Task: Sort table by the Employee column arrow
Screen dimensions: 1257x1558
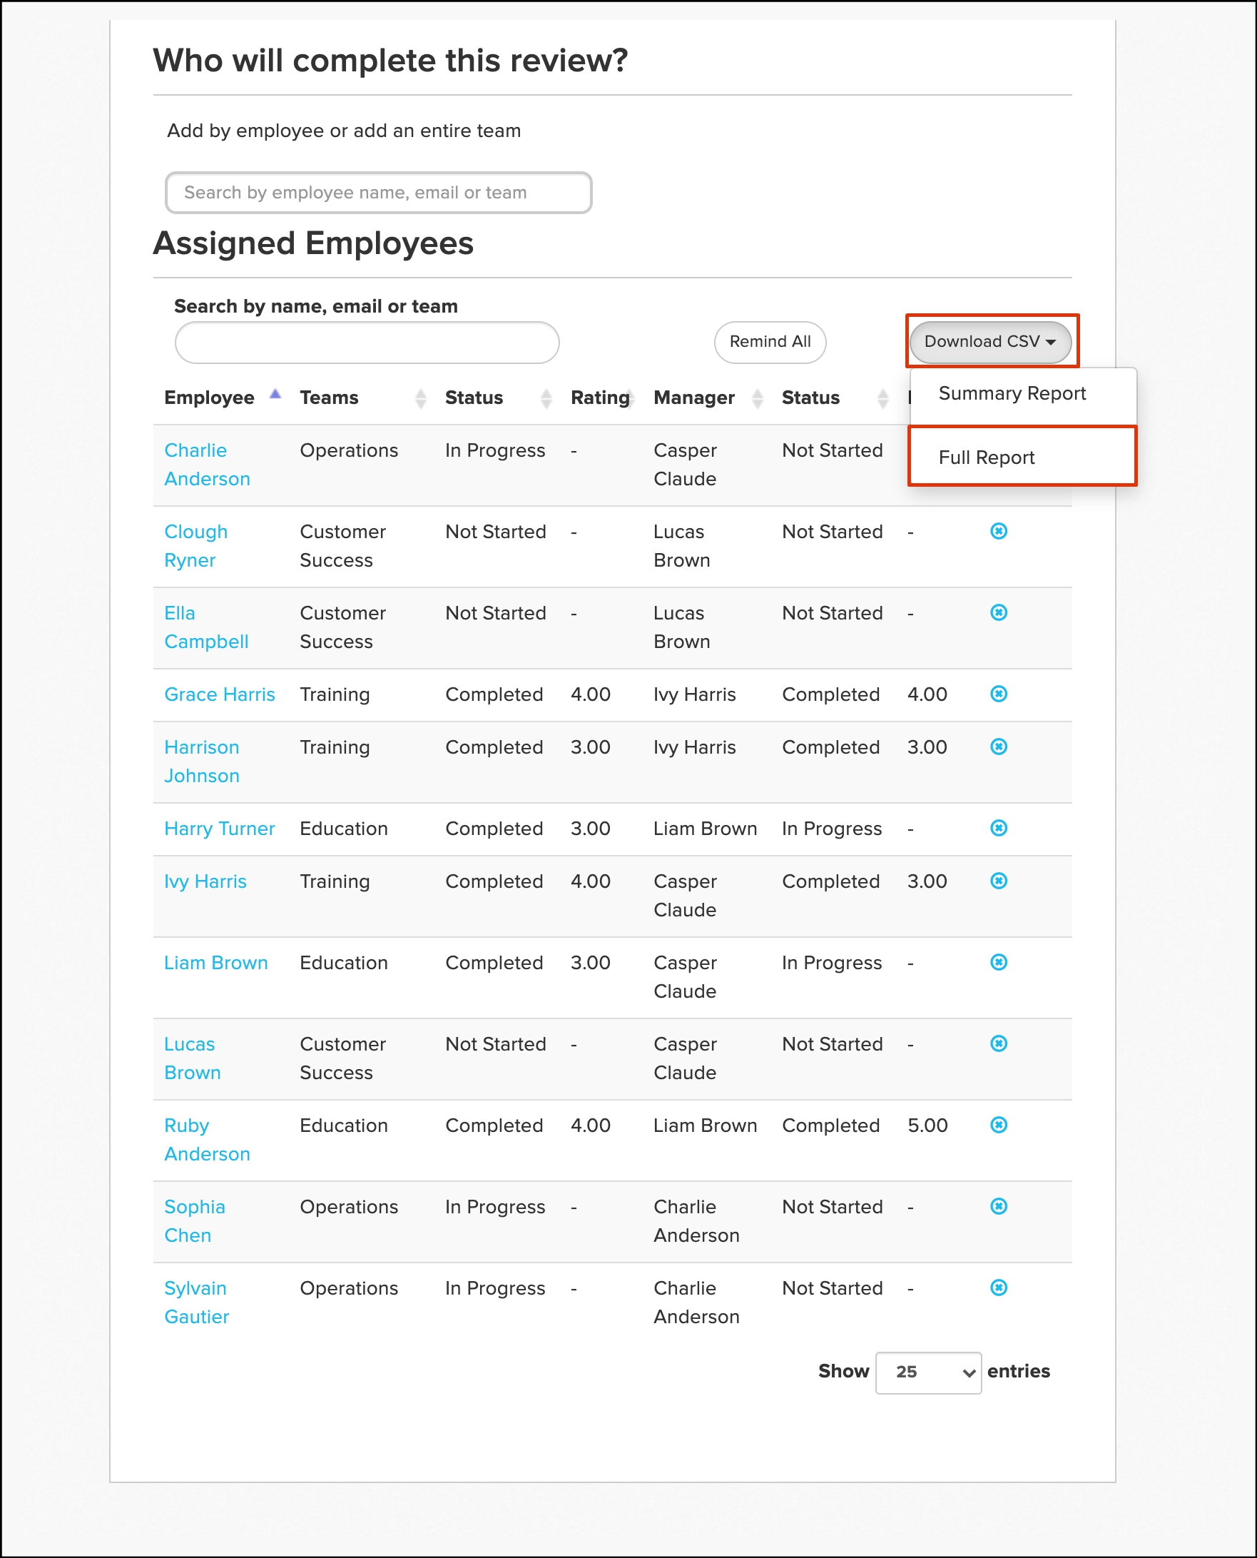Action: click(275, 394)
